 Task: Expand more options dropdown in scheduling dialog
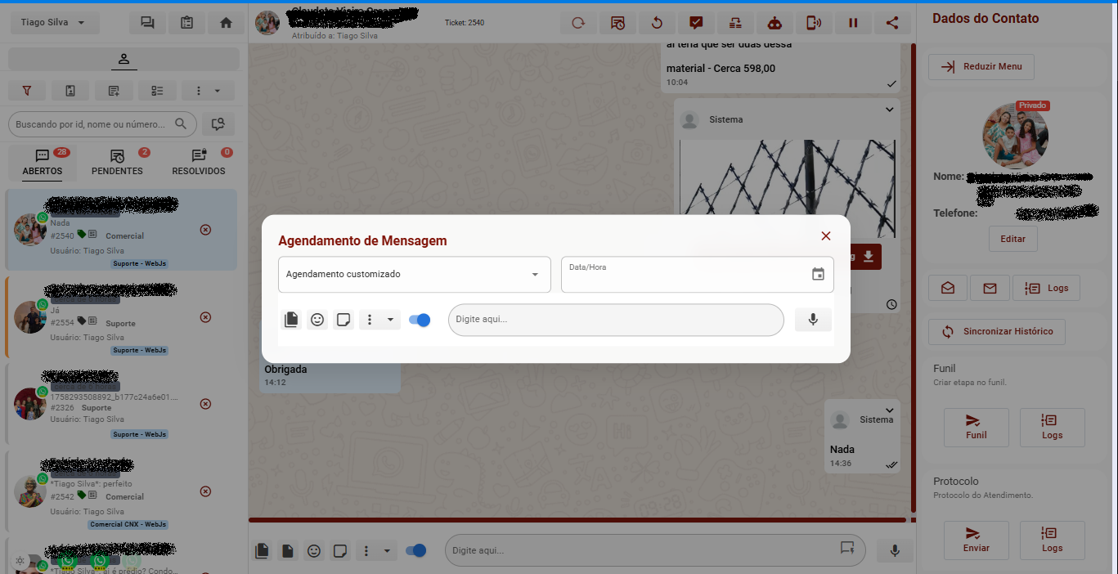[x=389, y=320]
